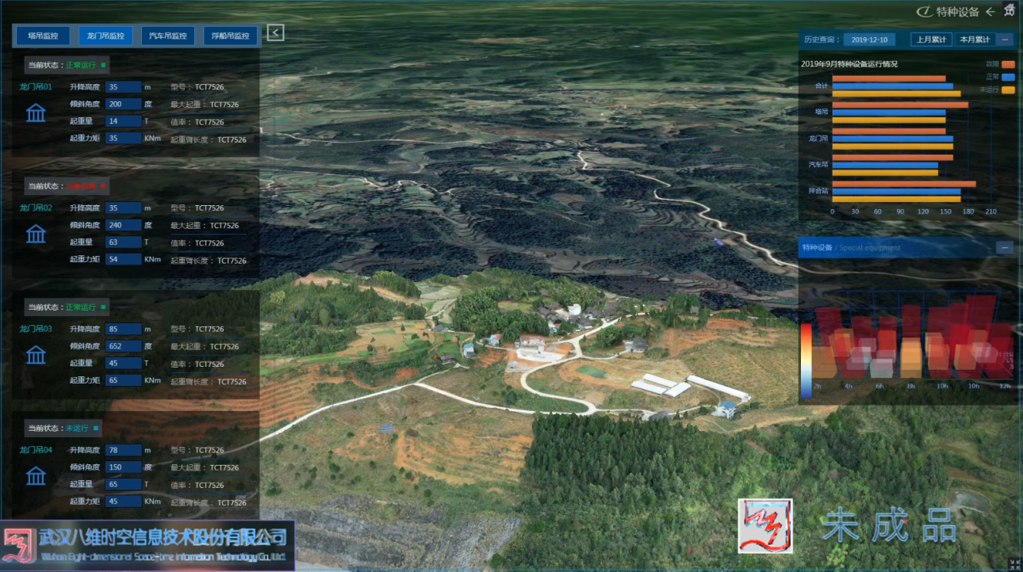Click the 特种设备 logo icon in header
Screen dimensions: 1023x572
924,12
